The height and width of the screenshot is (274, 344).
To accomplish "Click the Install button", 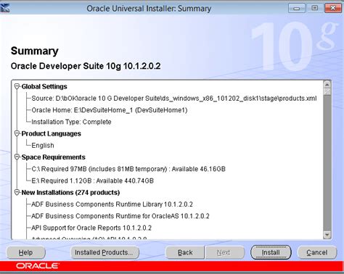I will pyautogui.click(x=271, y=252).
